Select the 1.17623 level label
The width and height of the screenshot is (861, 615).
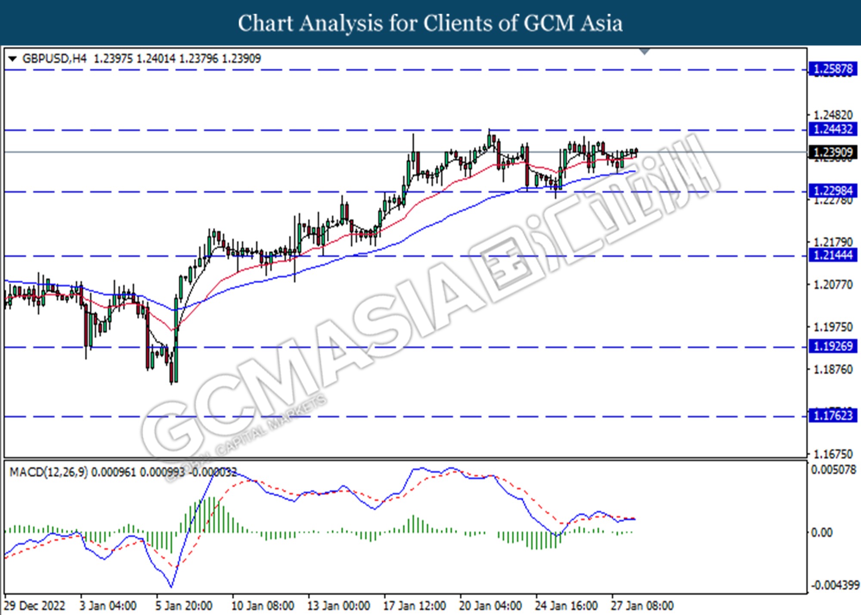pyautogui.click(x=833, y=416)
